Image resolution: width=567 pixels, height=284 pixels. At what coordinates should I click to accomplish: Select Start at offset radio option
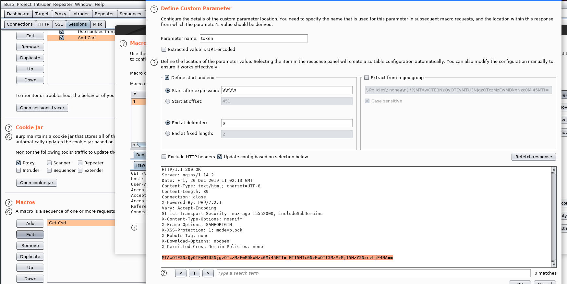coord(168,101)
